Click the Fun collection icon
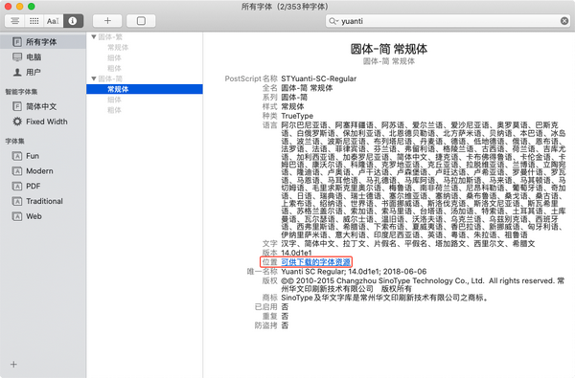Image resolution: width=575 pixels, height=378 pixels. [x=17, y=156]
